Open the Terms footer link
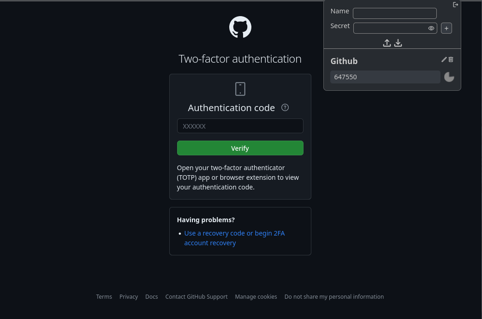482x319 pixels. click(x=104, y=297)
